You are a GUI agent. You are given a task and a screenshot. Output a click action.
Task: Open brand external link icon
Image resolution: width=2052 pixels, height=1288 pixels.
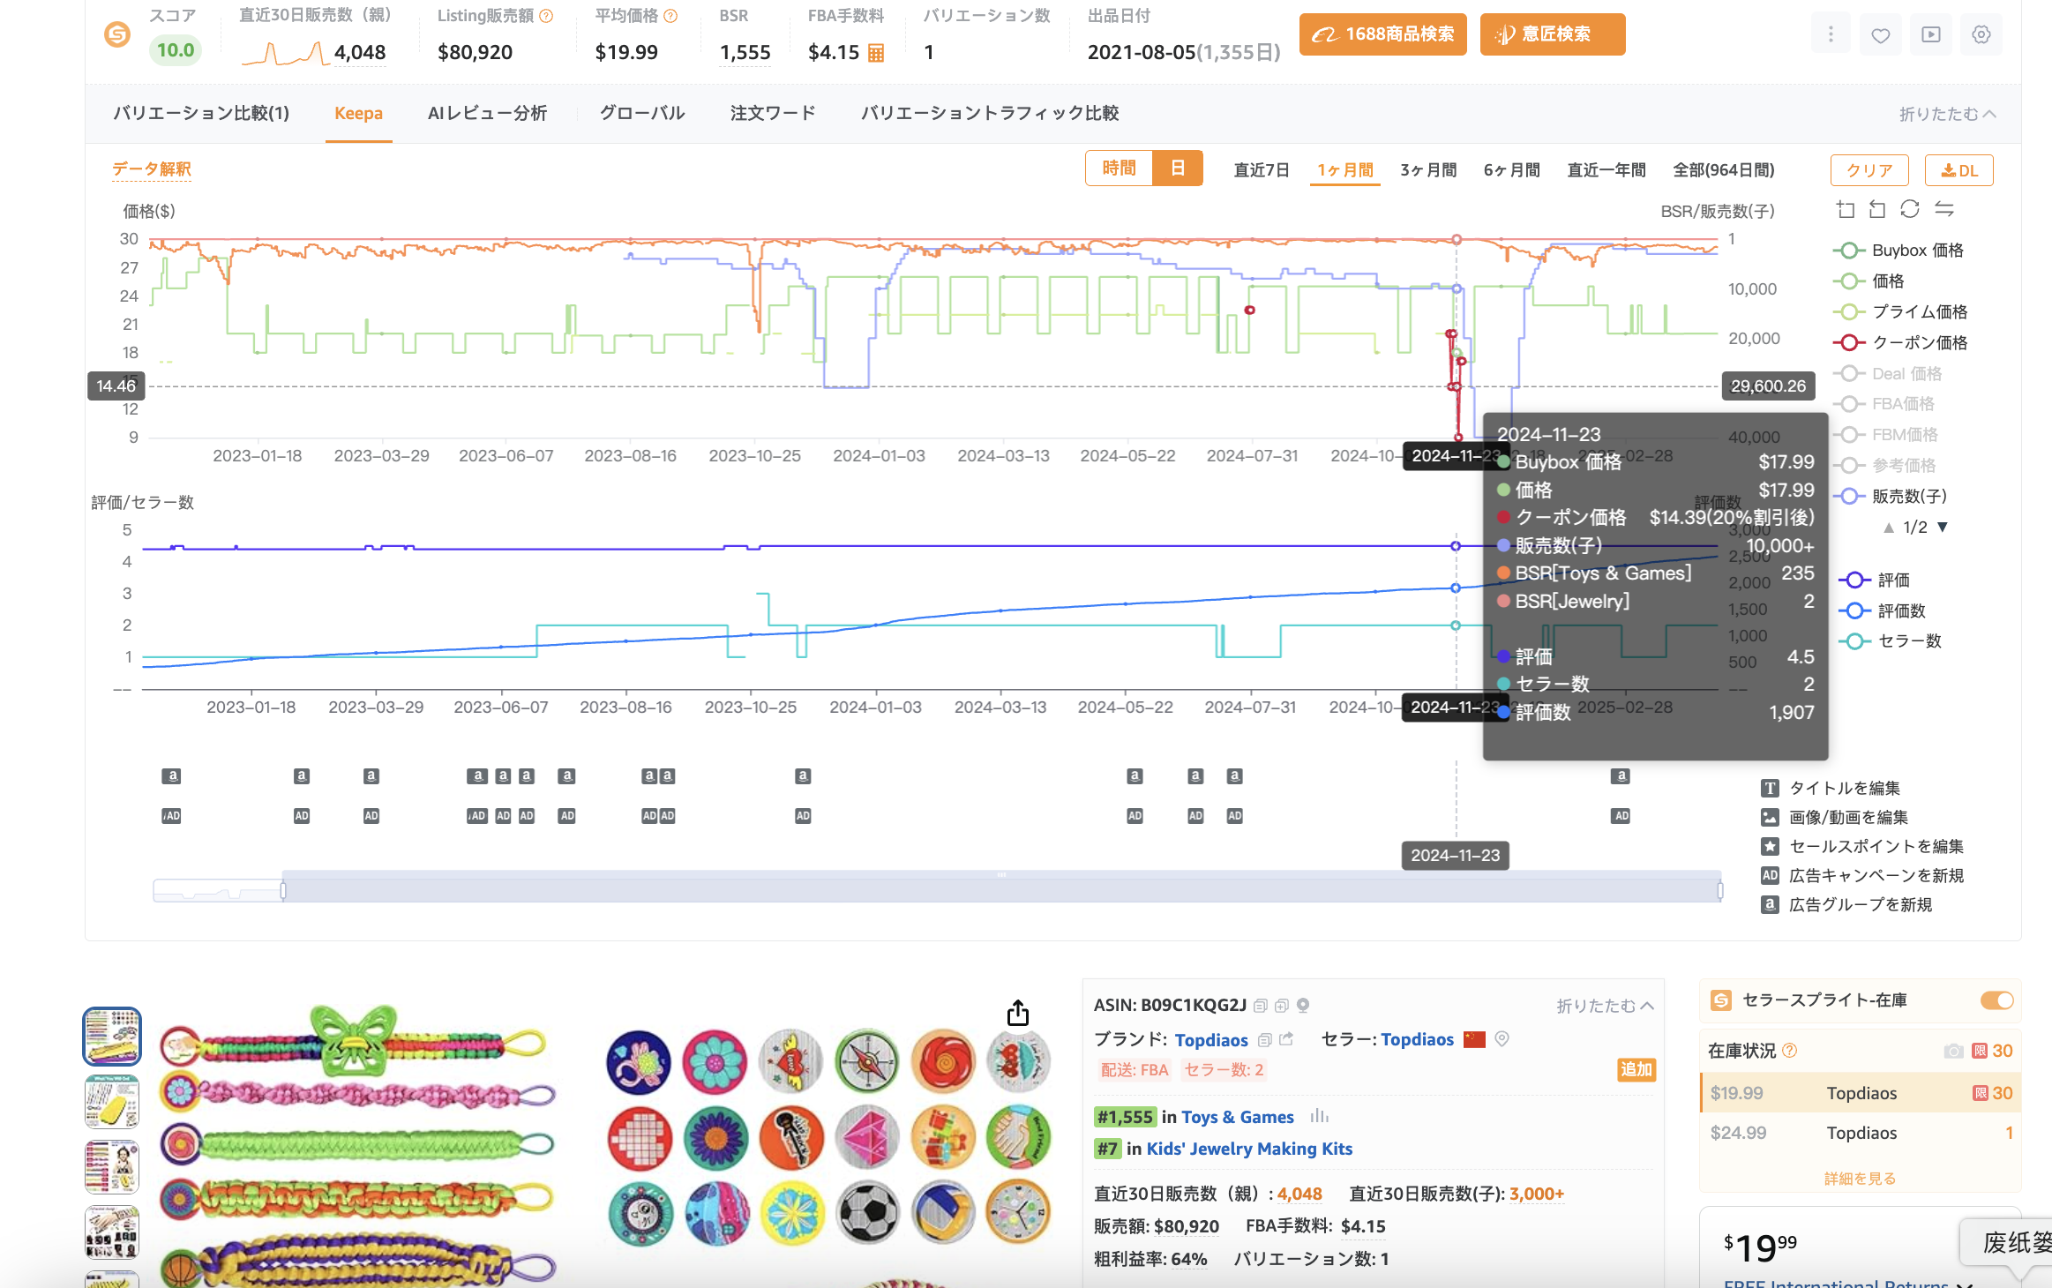click(1286, 1039)
